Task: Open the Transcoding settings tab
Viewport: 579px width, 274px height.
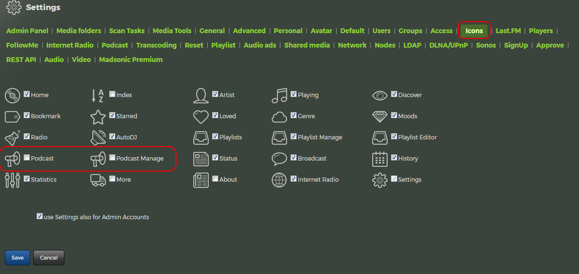Action: (x=156, y=45)
